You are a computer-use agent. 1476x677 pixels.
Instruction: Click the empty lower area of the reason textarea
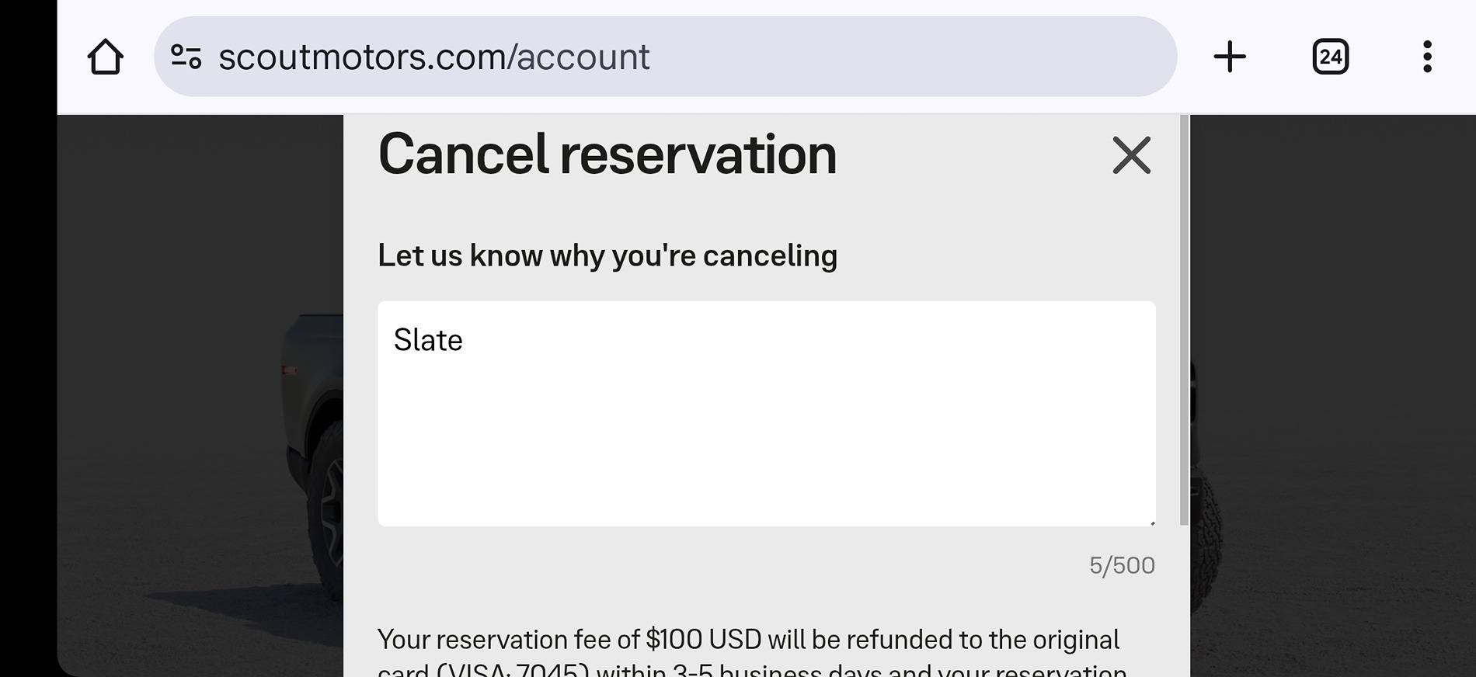click(x=767, y=450)
